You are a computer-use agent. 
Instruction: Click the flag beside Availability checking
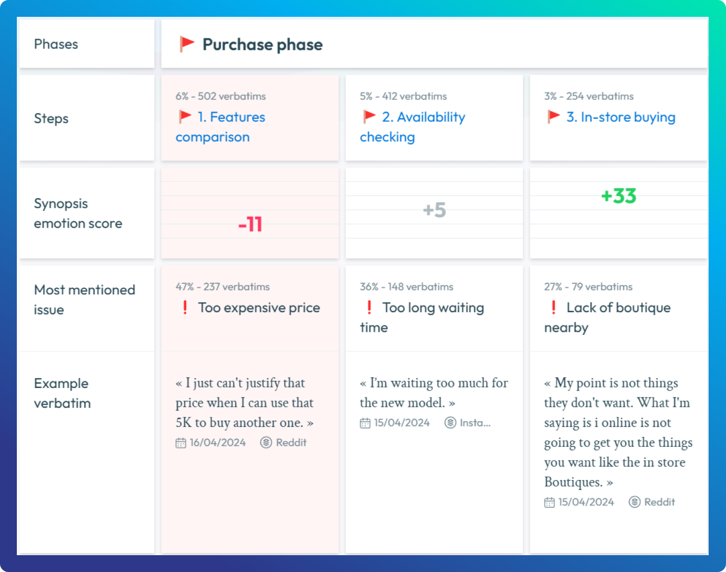(x=370, y=117)
